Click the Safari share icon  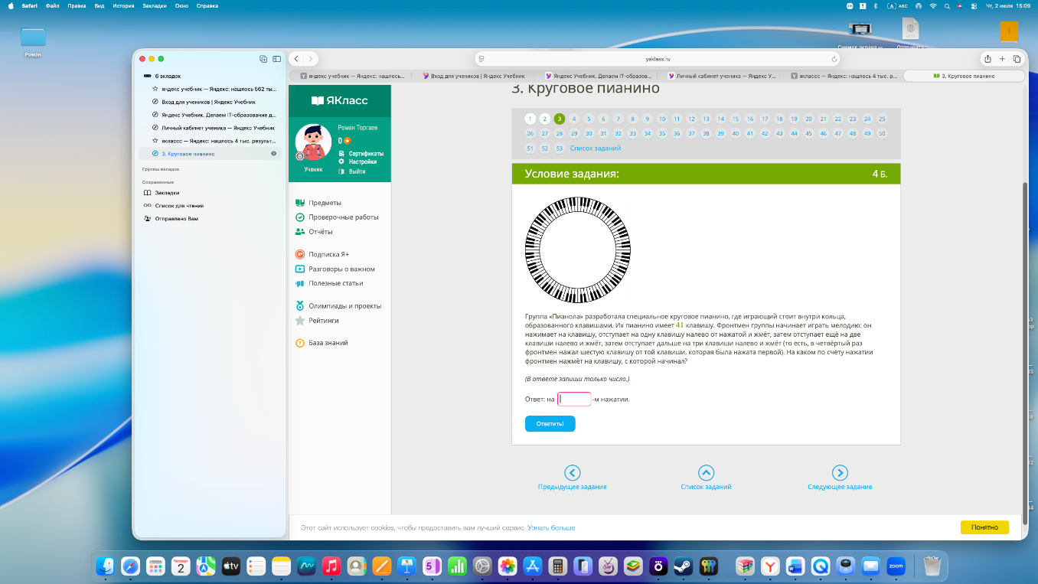click(x=987, y=59)
